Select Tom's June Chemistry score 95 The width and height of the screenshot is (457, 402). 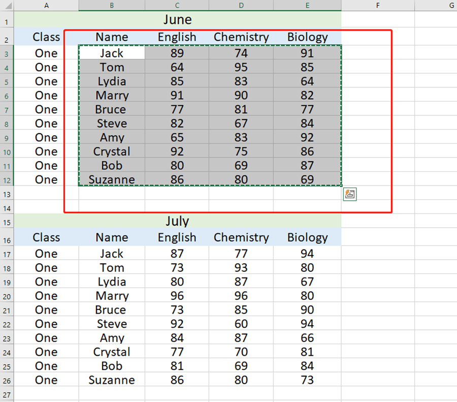pyautogui.click(x=241, y=67)
